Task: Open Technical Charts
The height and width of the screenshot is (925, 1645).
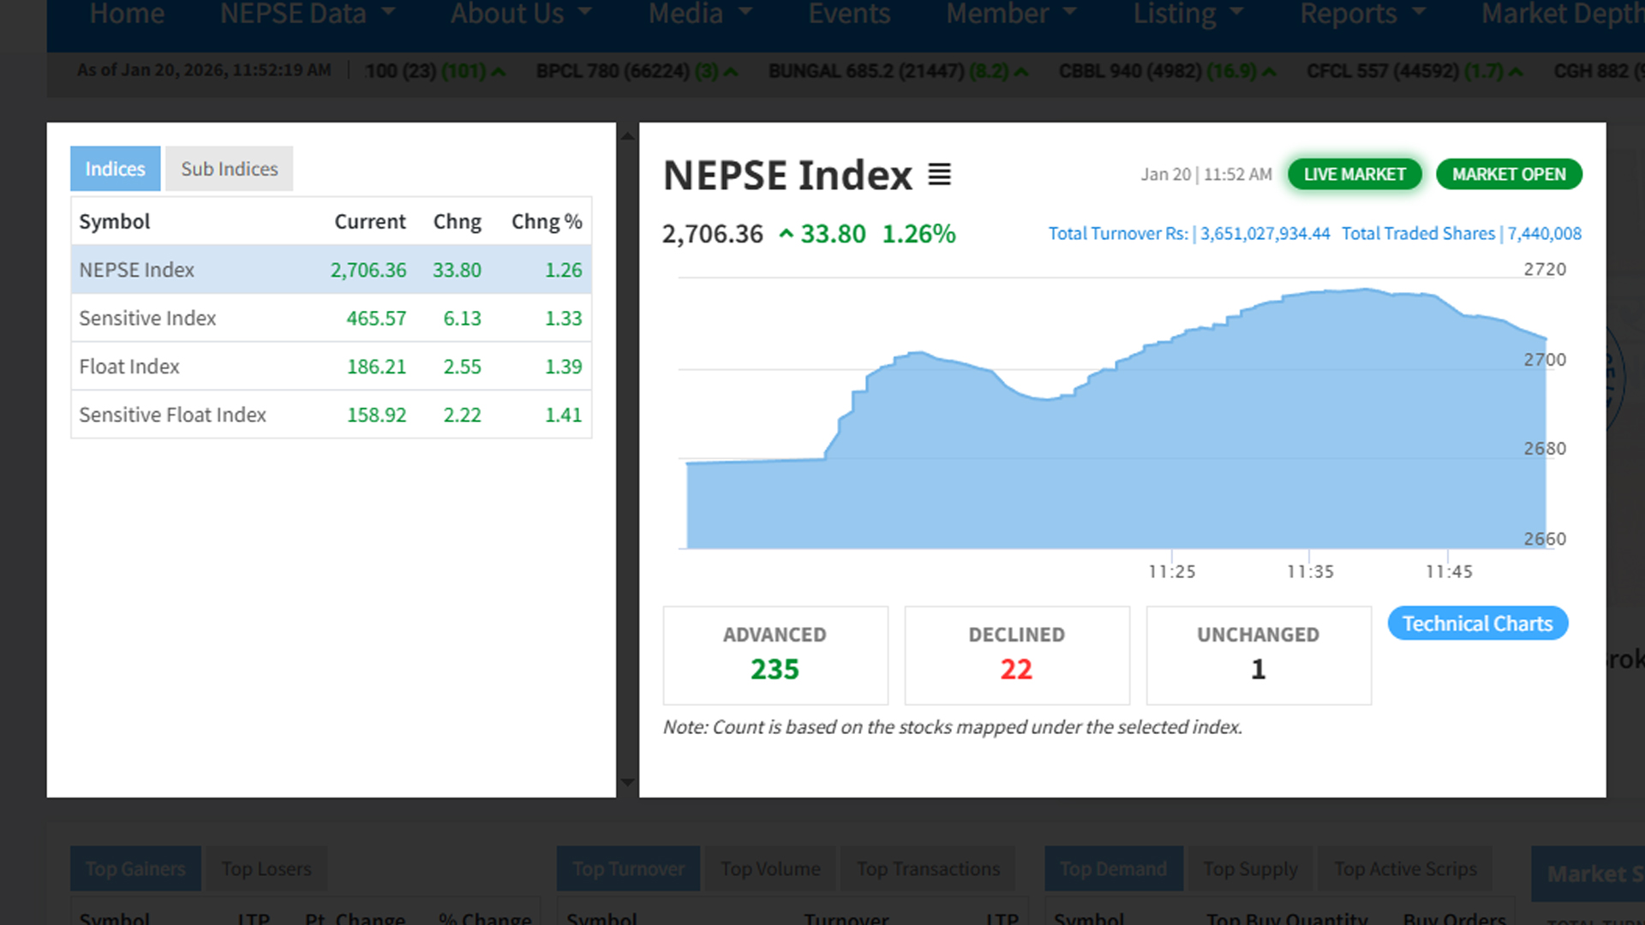Action: click(x=1477, y=624)
